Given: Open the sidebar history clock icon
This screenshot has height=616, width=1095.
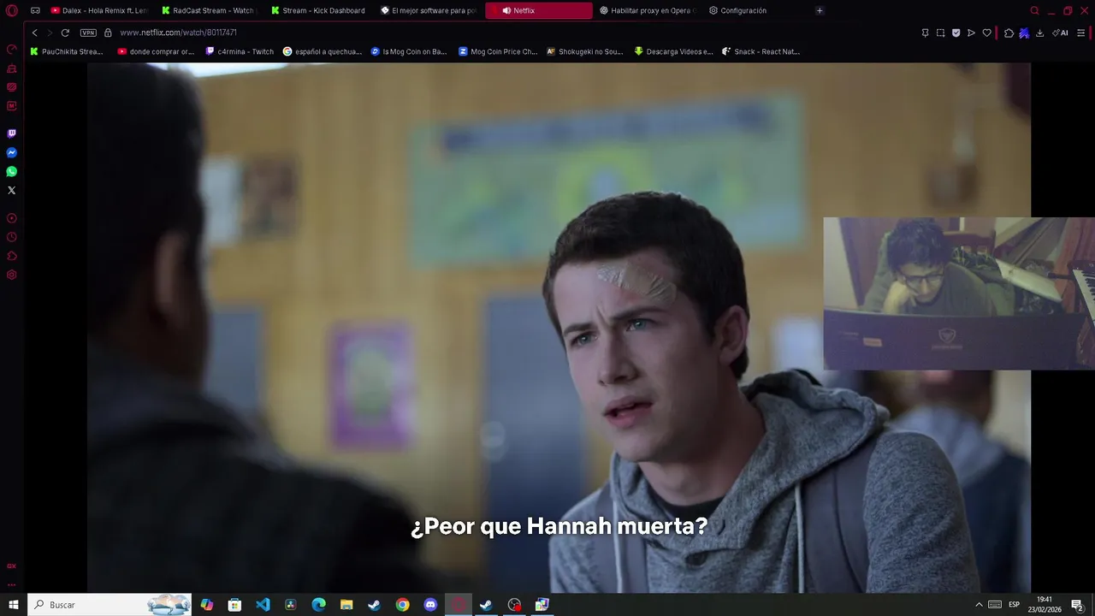Looking at the screenshot, I should point(12,237).
